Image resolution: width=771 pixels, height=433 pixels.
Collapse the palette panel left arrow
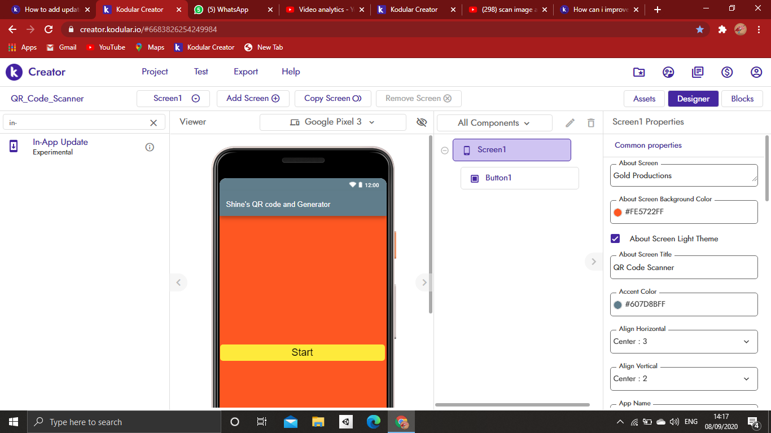(178, 282)
